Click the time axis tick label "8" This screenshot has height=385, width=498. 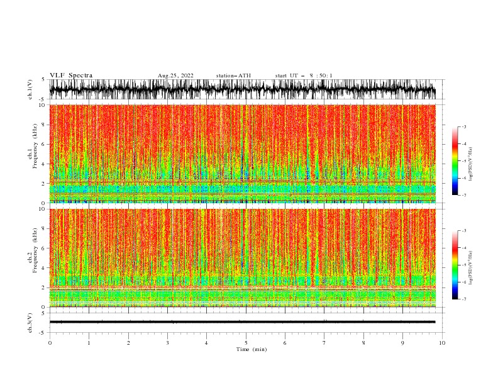coord(363,343)
